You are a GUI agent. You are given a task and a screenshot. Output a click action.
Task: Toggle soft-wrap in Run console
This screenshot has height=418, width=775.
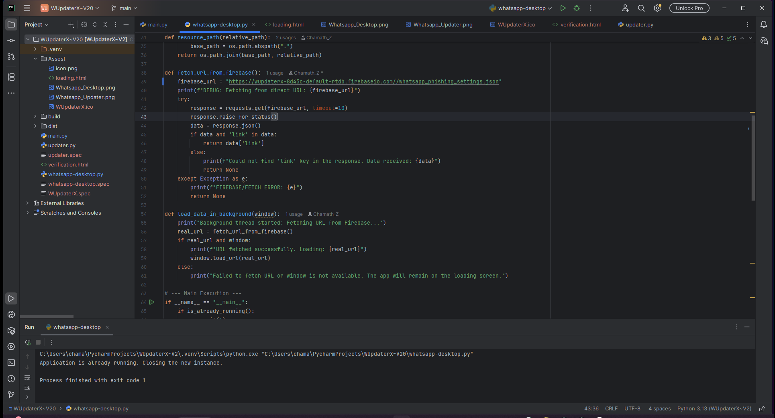(27, 378)
